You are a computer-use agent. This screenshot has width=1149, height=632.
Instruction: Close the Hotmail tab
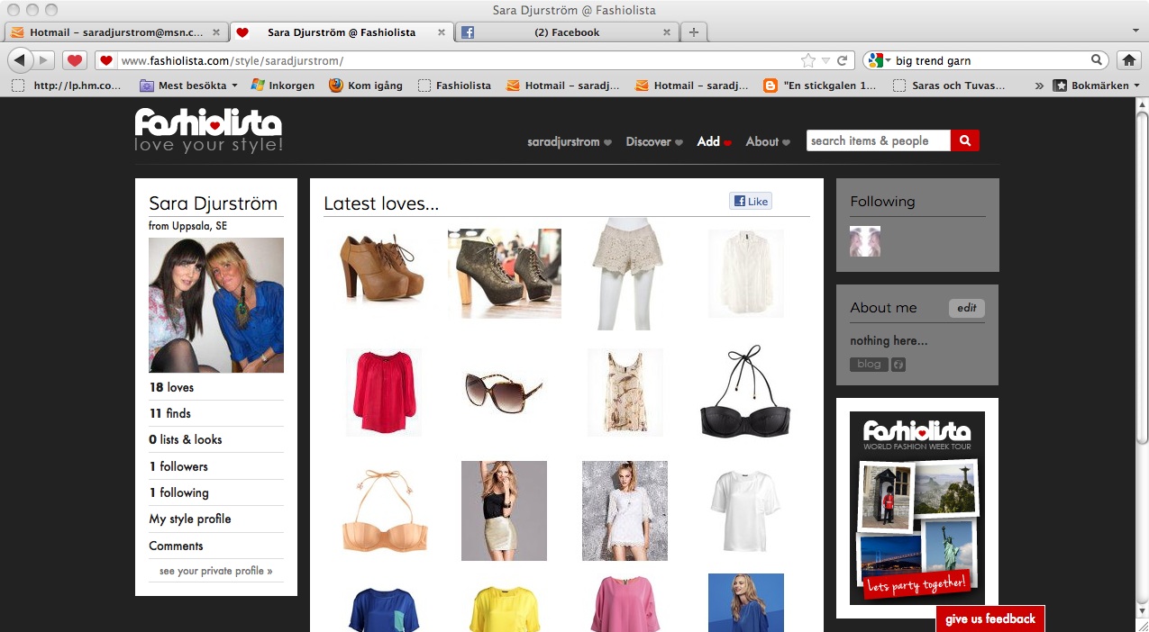tap(216, 32)
